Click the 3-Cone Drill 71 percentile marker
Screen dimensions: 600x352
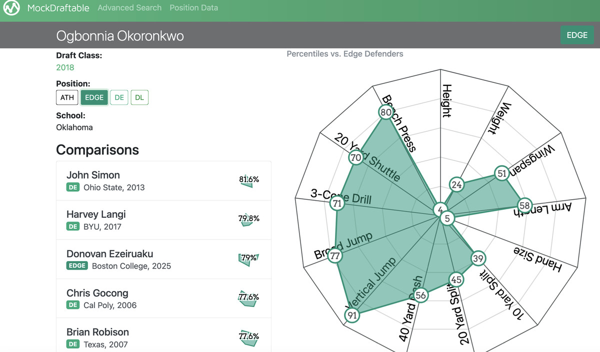click(x=337, y=203)
